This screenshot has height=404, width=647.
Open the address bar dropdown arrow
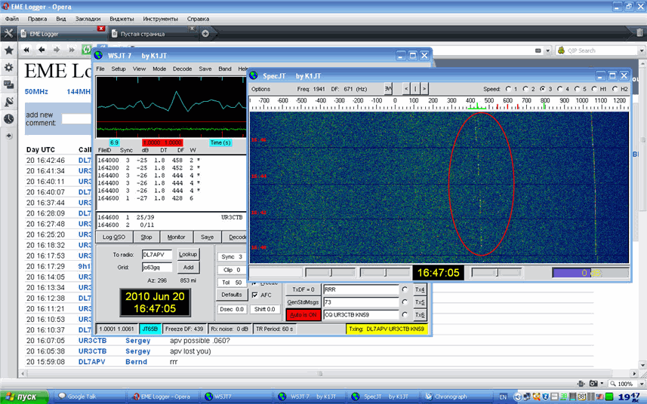pos(548,50)
